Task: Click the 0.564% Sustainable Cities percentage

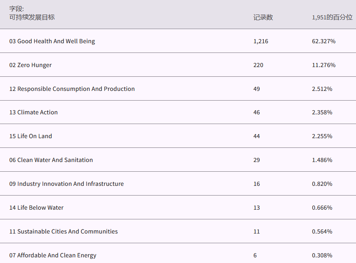Action: tap(322, 231)
